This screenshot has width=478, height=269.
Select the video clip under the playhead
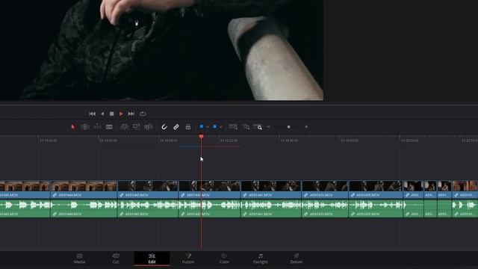[x=210, y=189]
